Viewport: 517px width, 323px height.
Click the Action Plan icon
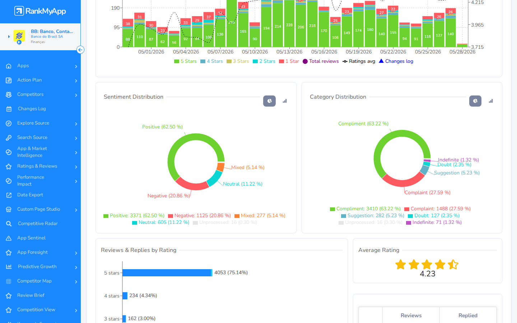tap(9, 80)
